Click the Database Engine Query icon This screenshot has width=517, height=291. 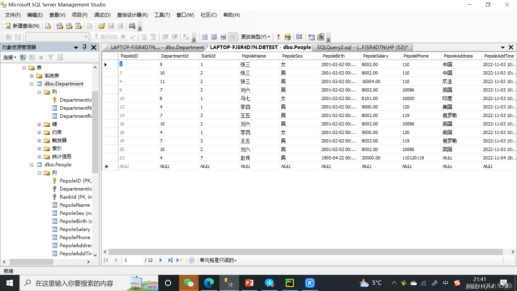[48, 26]
